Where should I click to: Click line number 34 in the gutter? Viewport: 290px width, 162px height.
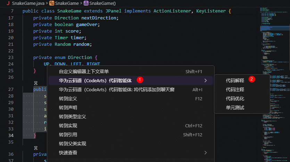tap(11, 136)
